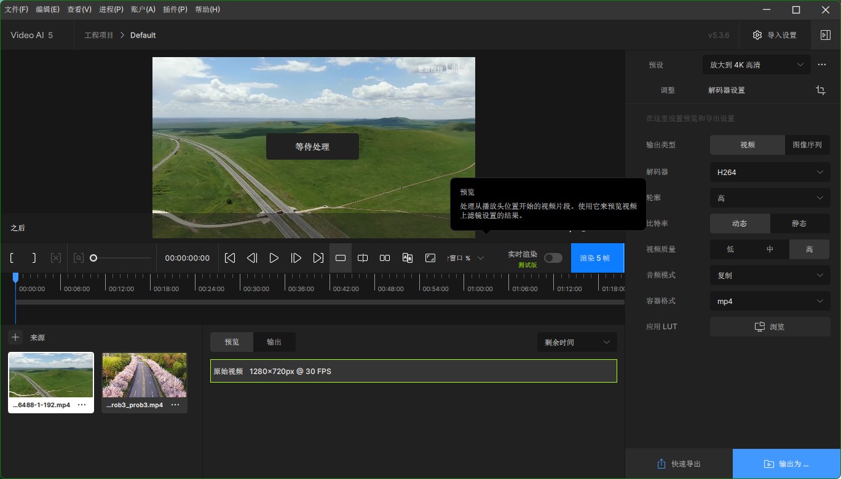Select 动态 bitrate mode
841x479 pixels.
[740, 224]
